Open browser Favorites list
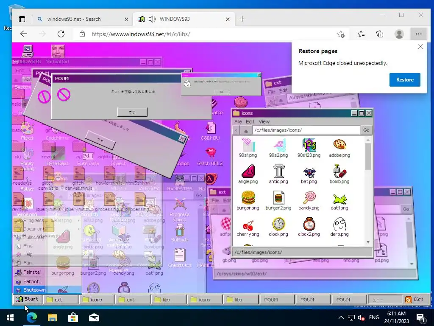This screenshot has height=326, width=434. click(361, 34)
